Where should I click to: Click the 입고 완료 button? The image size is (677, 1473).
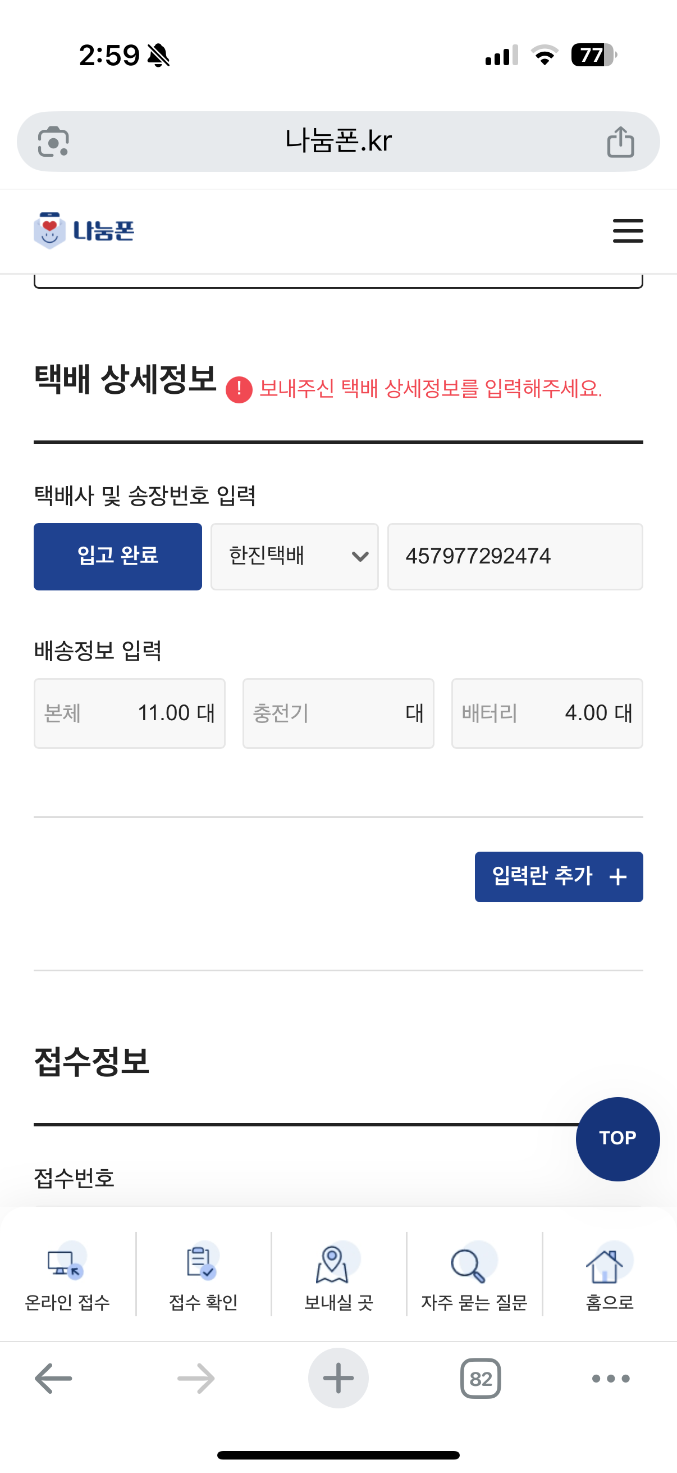click(118, 556)
